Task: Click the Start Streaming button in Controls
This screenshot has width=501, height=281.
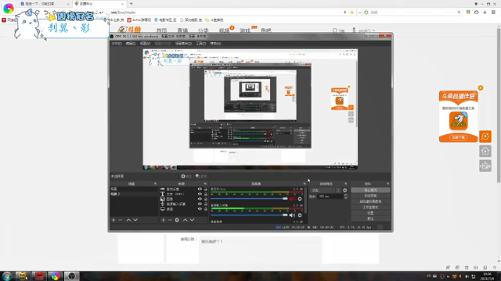Action: [x=370, y=190]
